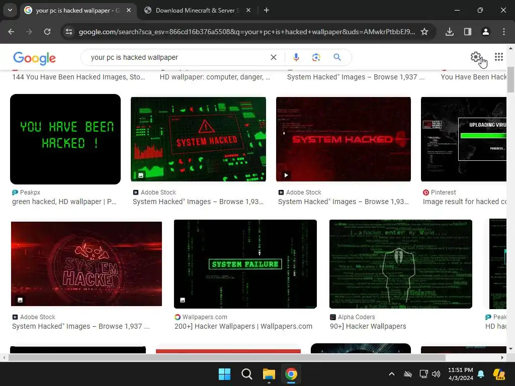Open Windows taskbar search
This screenshot has height=386, width=515.
tap(246, 374)
